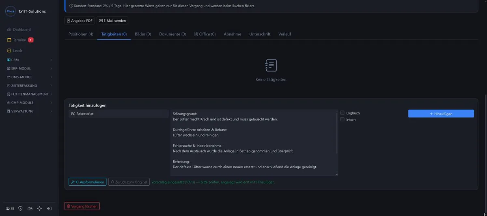Image resolution: width=487 pixels, height=216 pixels.
Task: Click the textarea vertical scrollbar
Action: (x=336, y=133)
